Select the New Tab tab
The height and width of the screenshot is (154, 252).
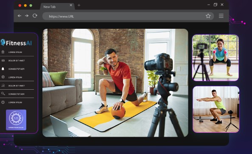[x=57, y=7]
